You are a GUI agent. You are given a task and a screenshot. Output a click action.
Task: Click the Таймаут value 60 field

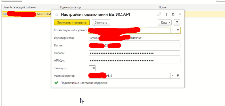pyautogui.click(x=92, y=68)
